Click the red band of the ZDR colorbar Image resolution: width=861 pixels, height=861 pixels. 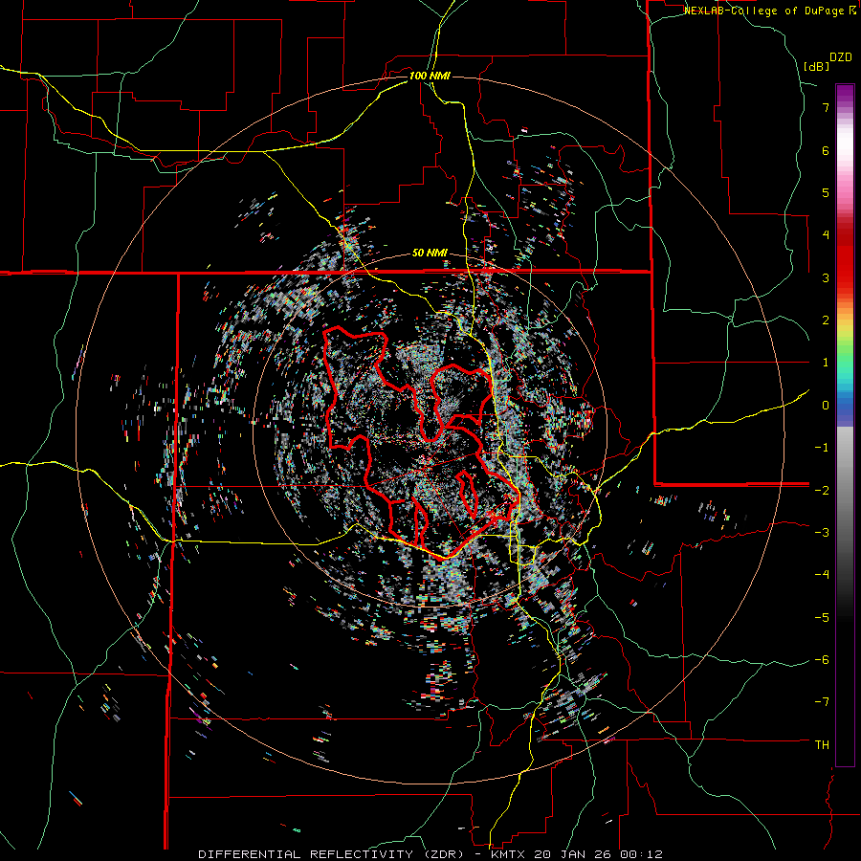pyautogui.click(x=845, y=258)
